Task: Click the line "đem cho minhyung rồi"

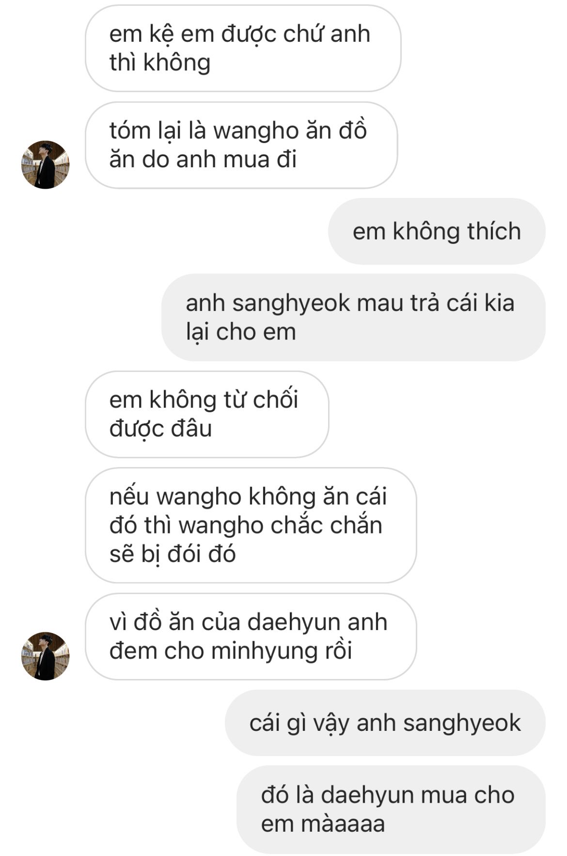Action: [x=231, y=651]
